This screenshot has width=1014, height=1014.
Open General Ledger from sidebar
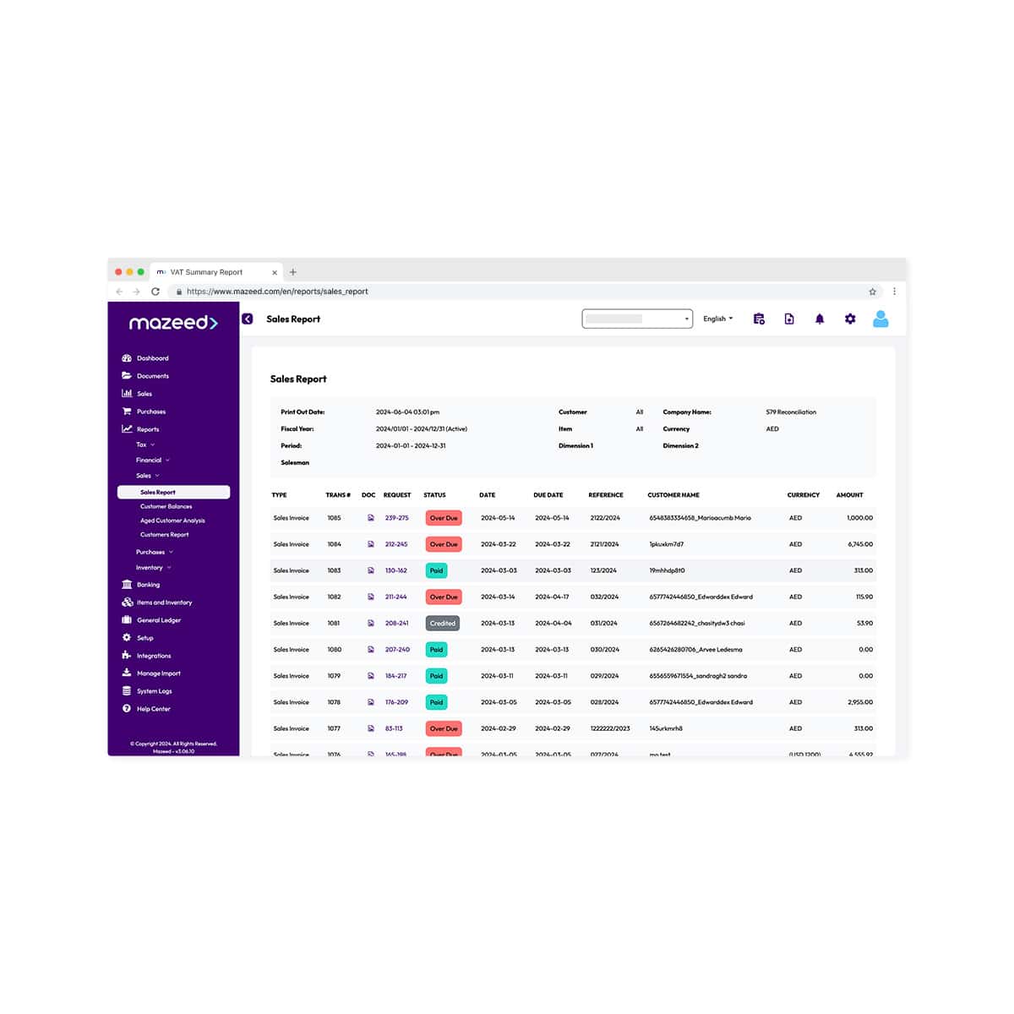coord(158,620)
